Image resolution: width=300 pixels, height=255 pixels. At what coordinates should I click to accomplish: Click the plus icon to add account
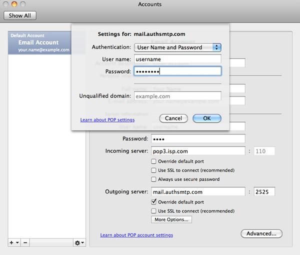point(11,242)
